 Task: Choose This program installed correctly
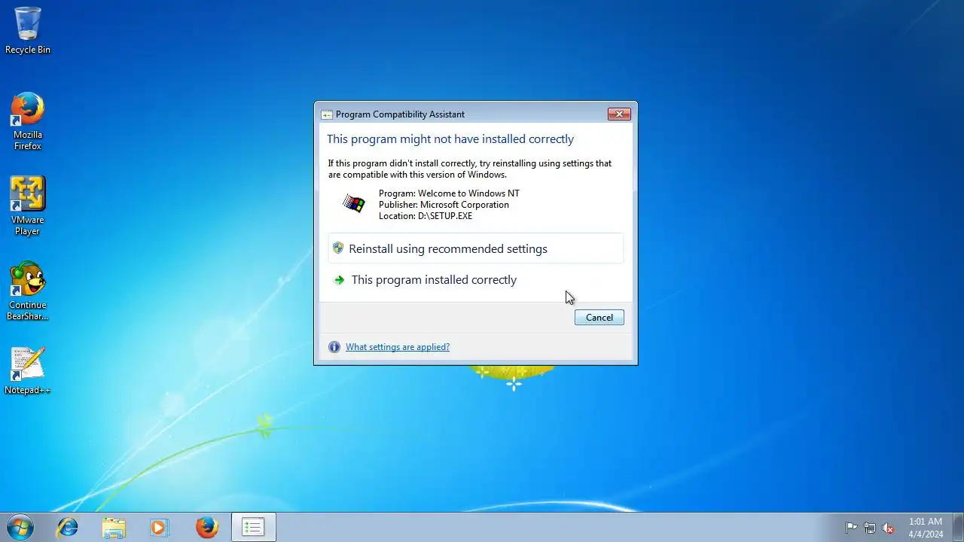(x=476, y=279)
